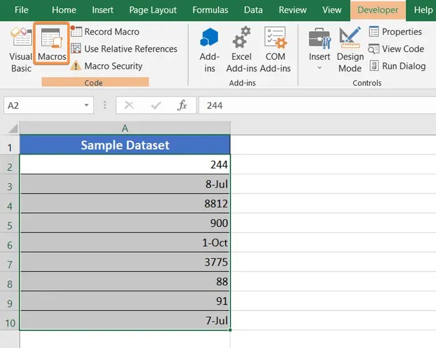Select the Developer tab
This screenshot has height=348, width=436.
pos(378,10)
